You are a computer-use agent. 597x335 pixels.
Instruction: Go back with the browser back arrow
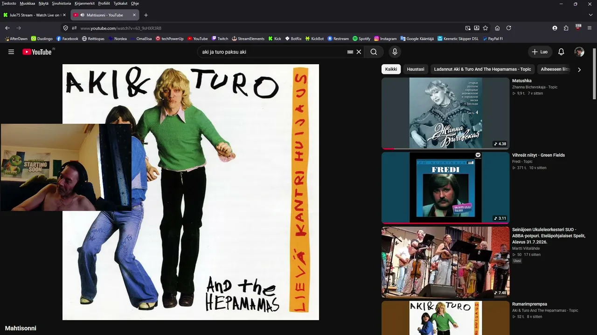7,28
